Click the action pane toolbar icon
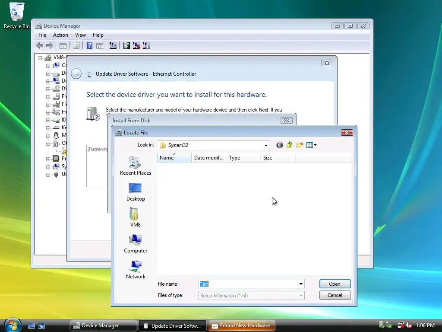 (100, 45)
